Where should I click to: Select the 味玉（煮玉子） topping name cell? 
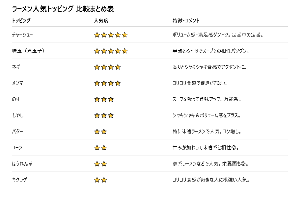28,51
